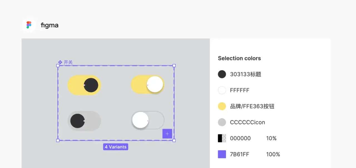Toggle the gray off switch with white knob
This screenshot has width=356, height=168.
(x=147, y=120)
